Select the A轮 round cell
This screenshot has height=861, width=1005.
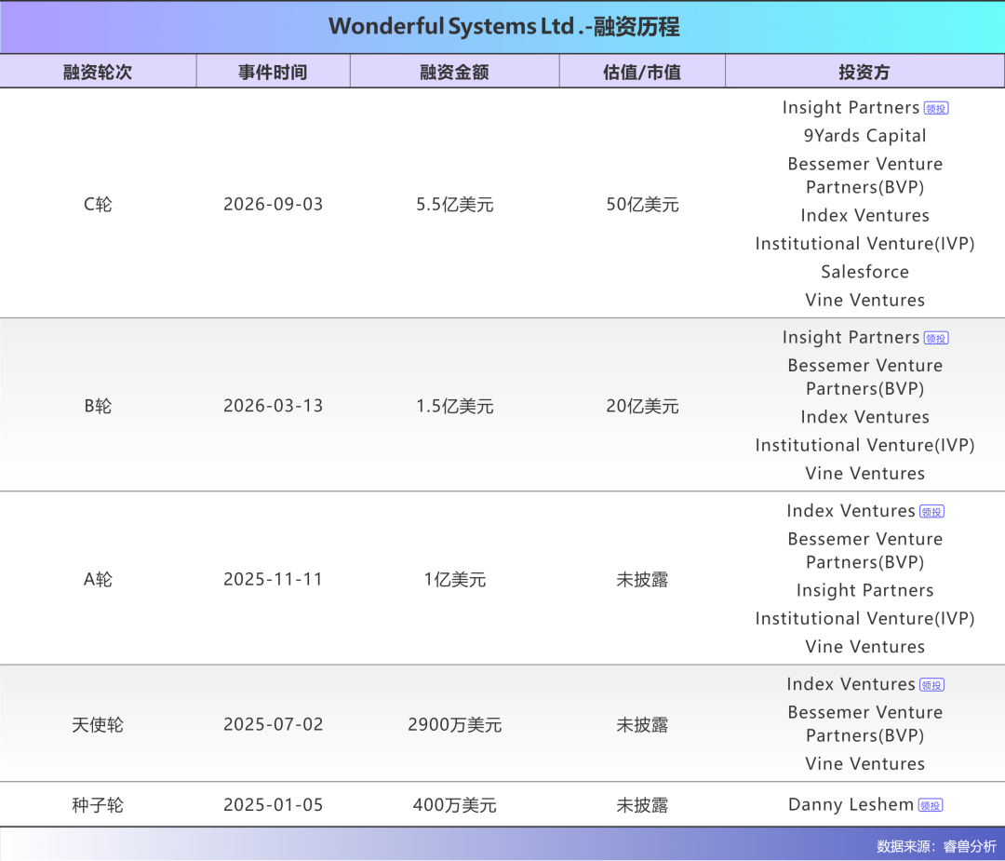[x=98, y=579]
